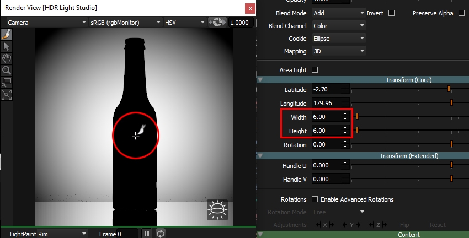The width and height of the screenshot is (469, 238).
Task: Open the HSV channel dropdown
Action: 184,23
